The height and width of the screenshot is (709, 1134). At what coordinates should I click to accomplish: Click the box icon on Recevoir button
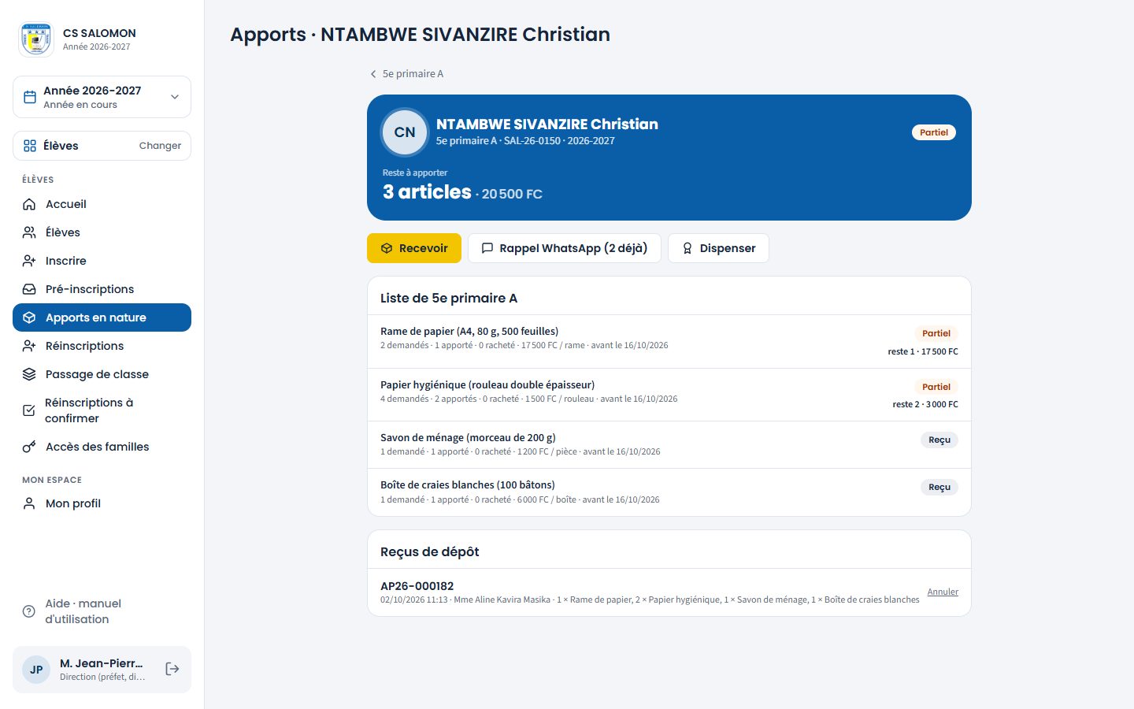387,248
